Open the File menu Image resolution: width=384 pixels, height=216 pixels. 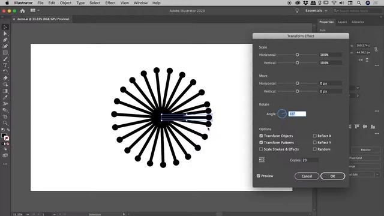point(40,3)
